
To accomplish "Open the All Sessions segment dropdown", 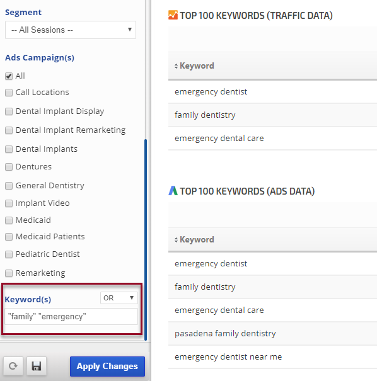I will point(71,30).
